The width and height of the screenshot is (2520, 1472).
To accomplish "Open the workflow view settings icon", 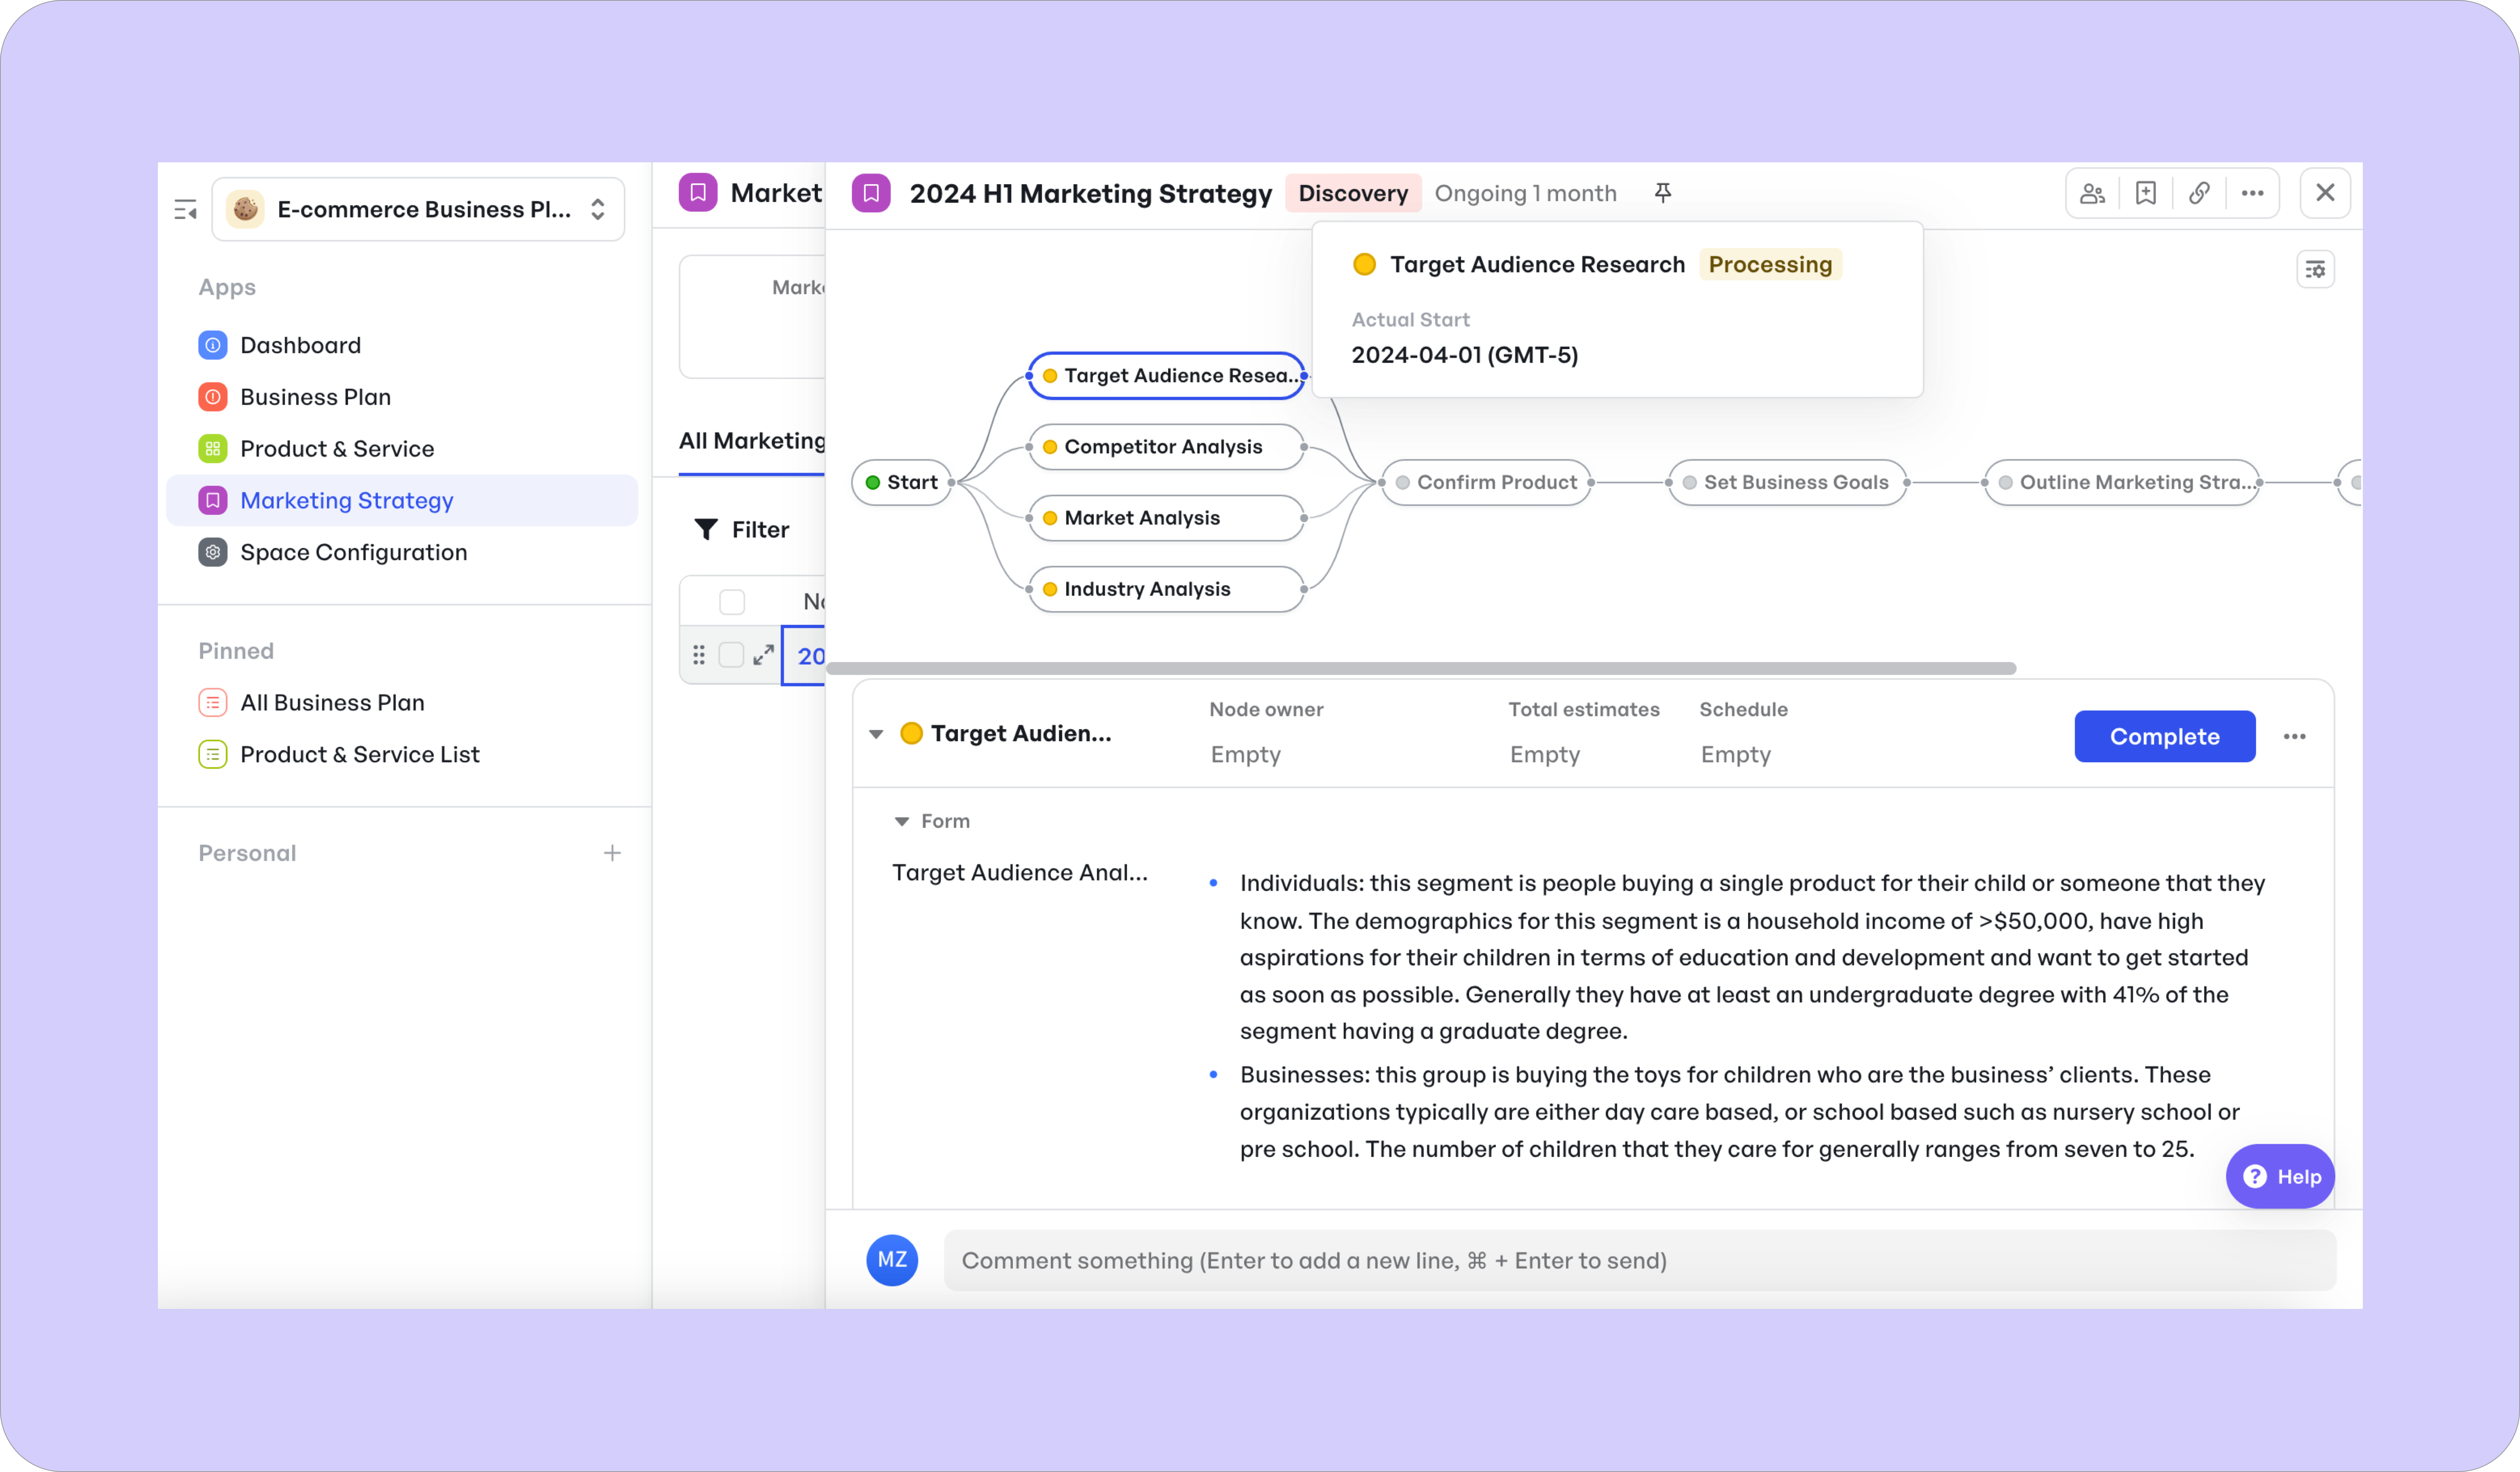I will click(x=2316, y=269).
